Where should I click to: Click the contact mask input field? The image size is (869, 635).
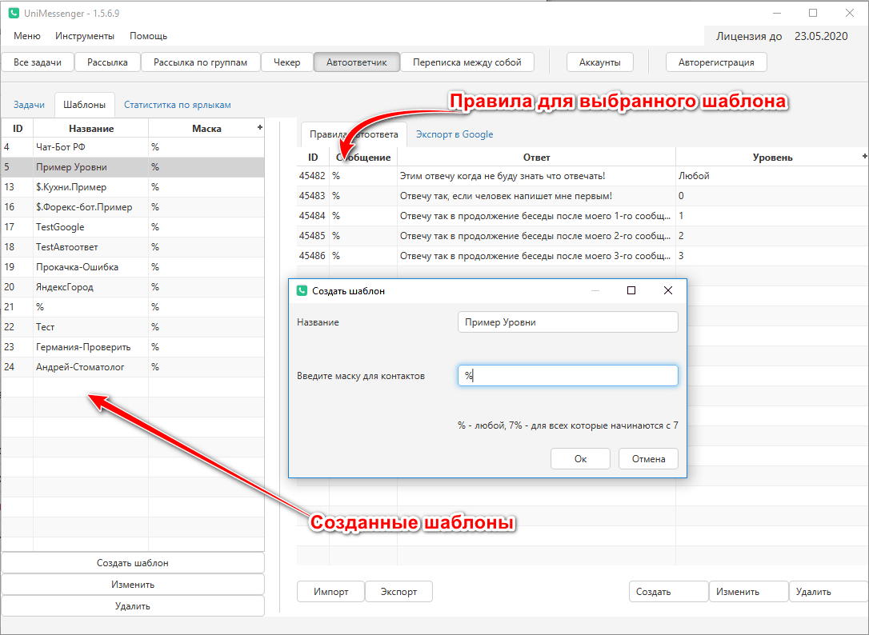(x=567, y=376)
